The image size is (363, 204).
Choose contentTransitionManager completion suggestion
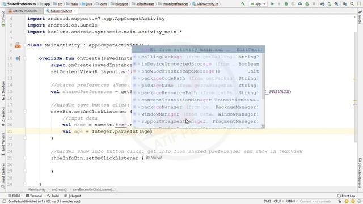pos(197,100)
